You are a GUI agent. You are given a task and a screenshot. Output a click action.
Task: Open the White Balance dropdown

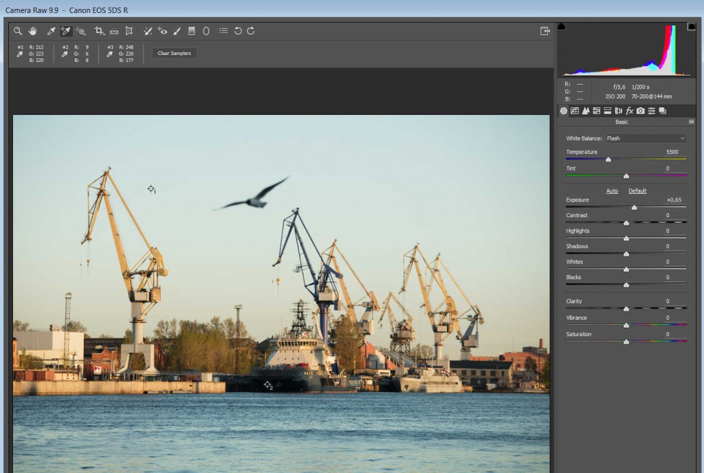tap(646, 138)
